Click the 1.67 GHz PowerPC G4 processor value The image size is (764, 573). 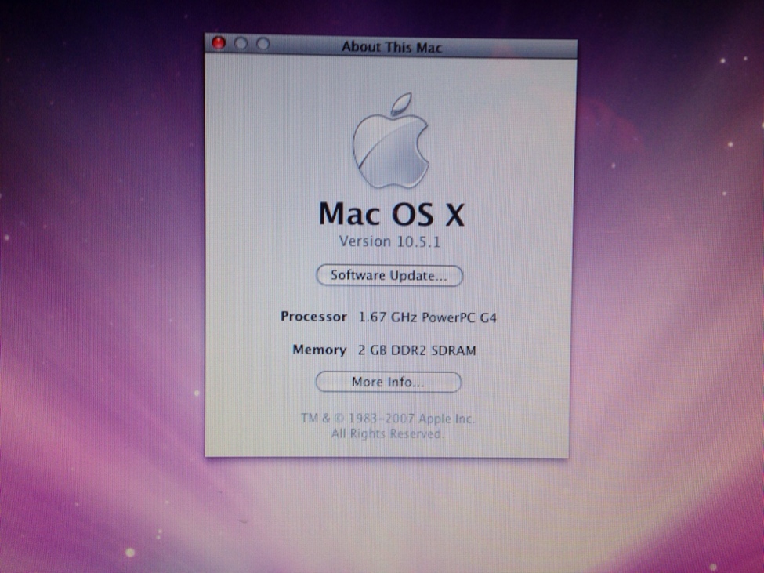[x=427, y=317]
